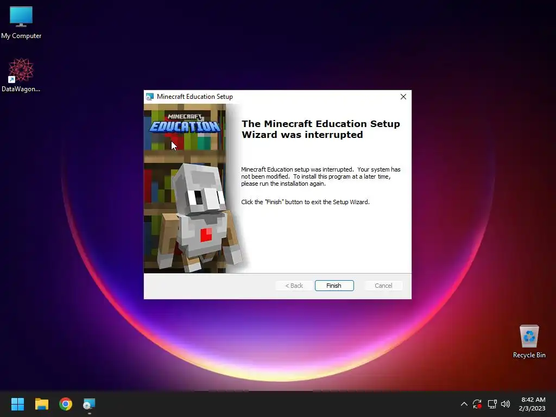Screen dimensions: 556x417
Task: Click the greyed-out Cancel button
Action: 383,286
